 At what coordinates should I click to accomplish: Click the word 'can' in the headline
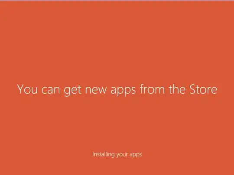coord(51,90)
